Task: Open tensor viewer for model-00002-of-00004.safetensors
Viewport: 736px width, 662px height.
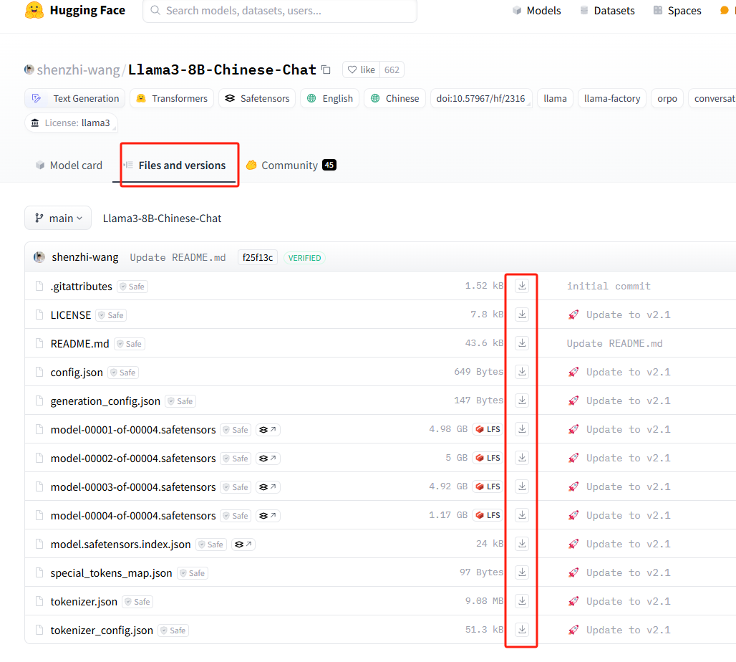Action: pyautogui.click(x=268, y=459)
